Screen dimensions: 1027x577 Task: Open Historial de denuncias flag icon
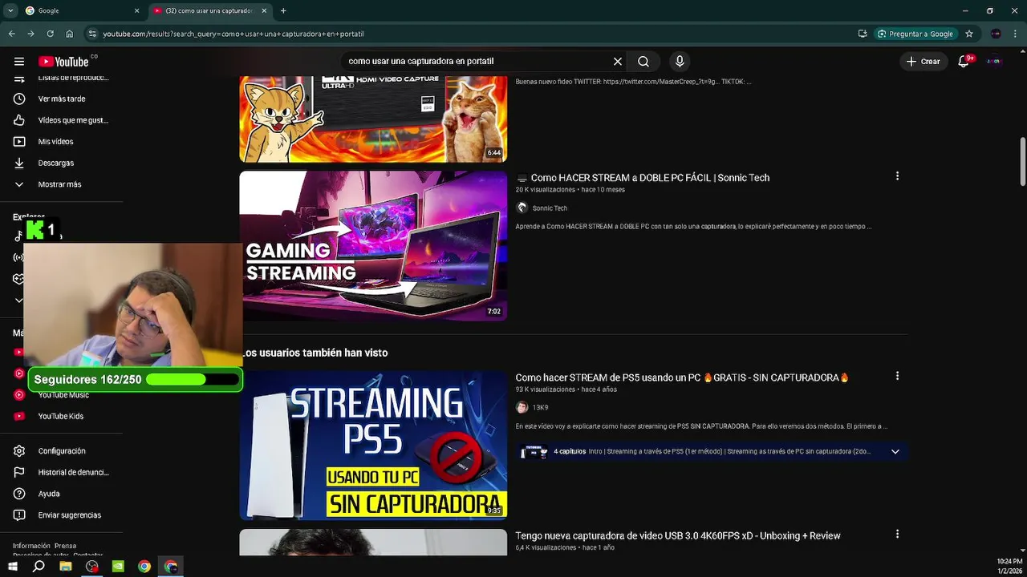[x=19, y=473]
